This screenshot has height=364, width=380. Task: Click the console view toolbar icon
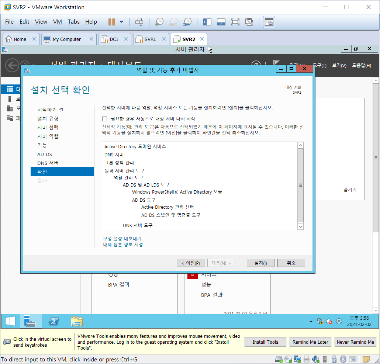coord(269,22)
